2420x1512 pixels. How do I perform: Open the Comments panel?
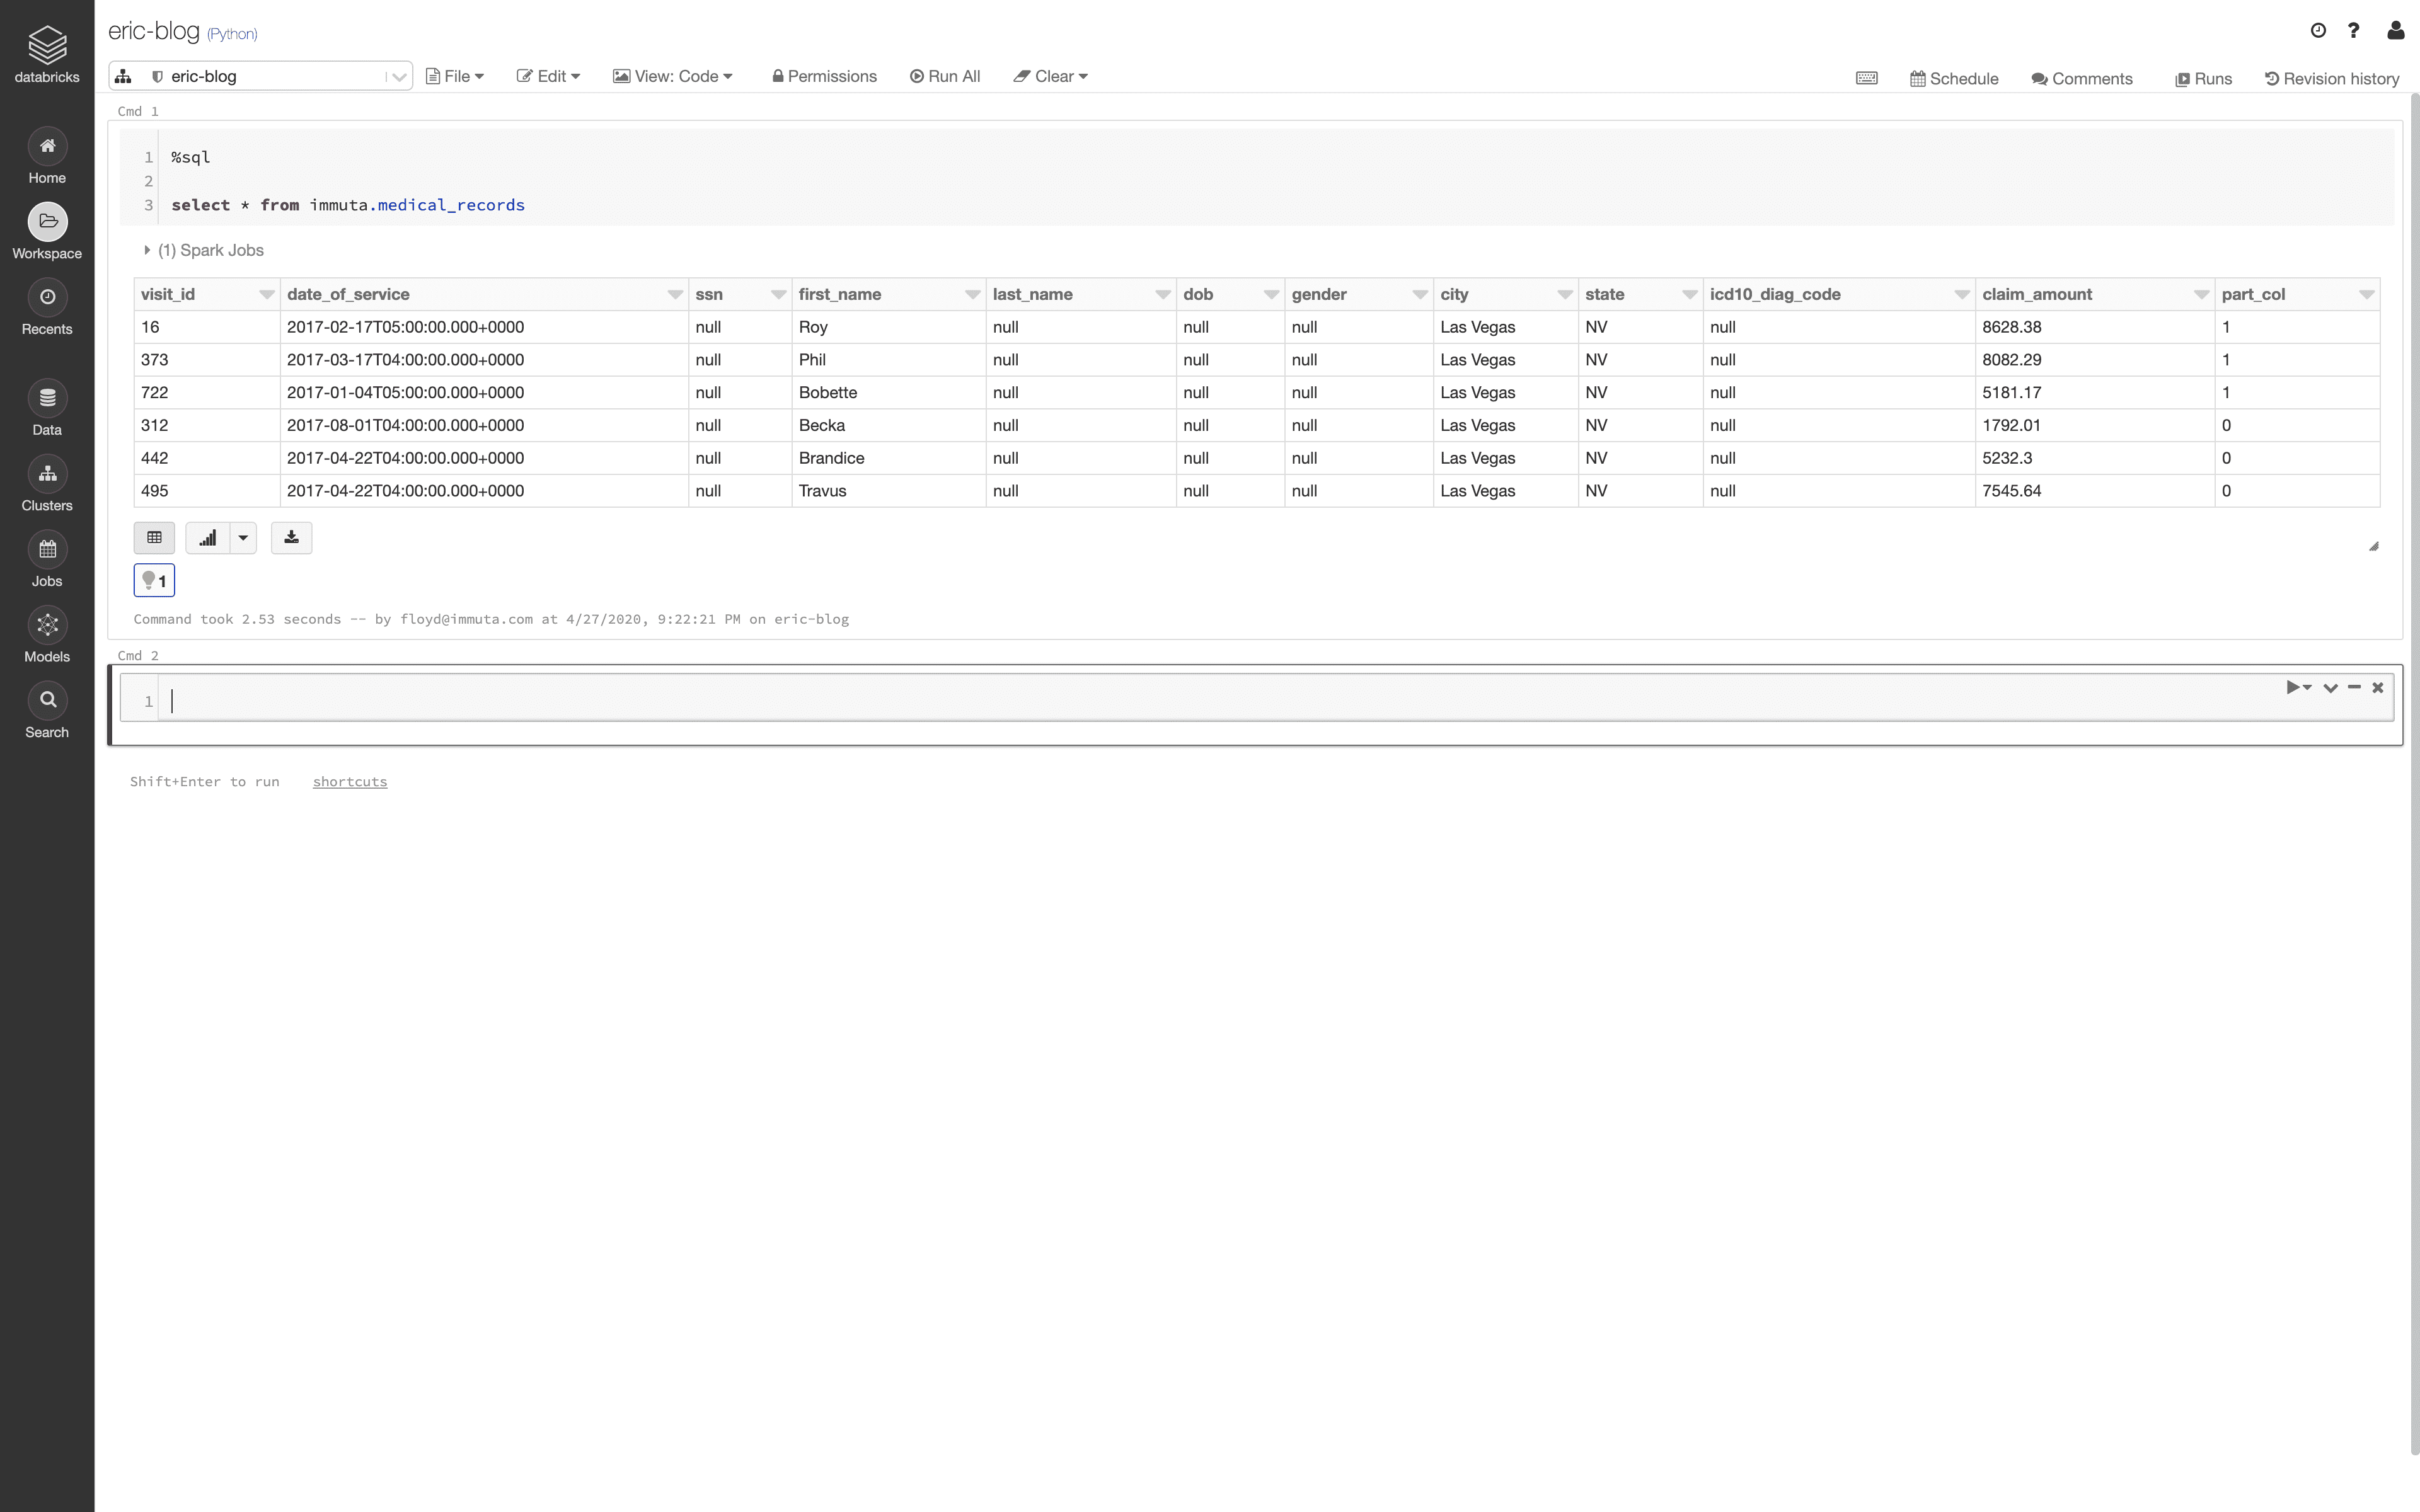click(2082, 78)
